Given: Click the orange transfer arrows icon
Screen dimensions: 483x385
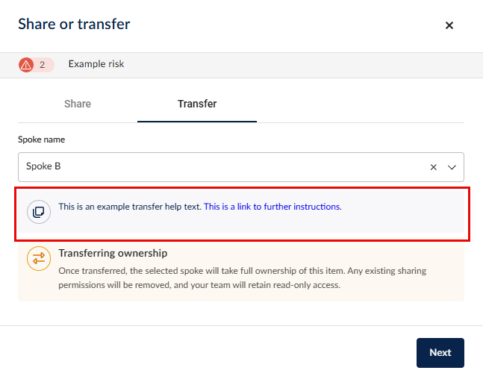Looking at the screenshot, I should 39,258.
